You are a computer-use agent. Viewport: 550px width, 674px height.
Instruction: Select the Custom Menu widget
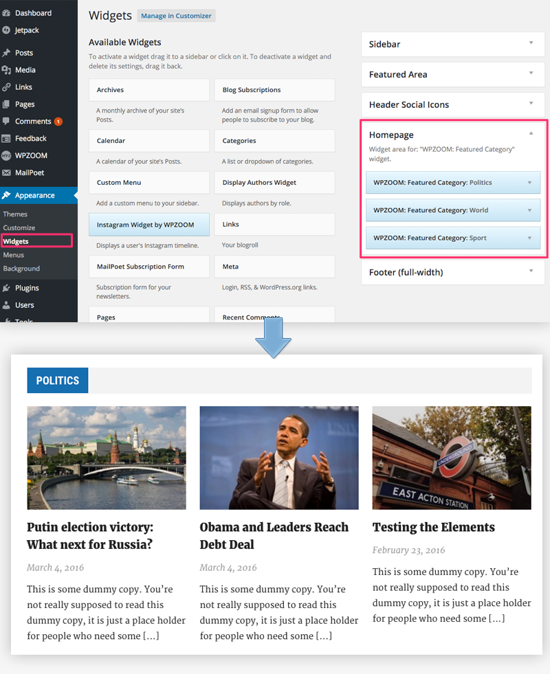click(149, 182)
